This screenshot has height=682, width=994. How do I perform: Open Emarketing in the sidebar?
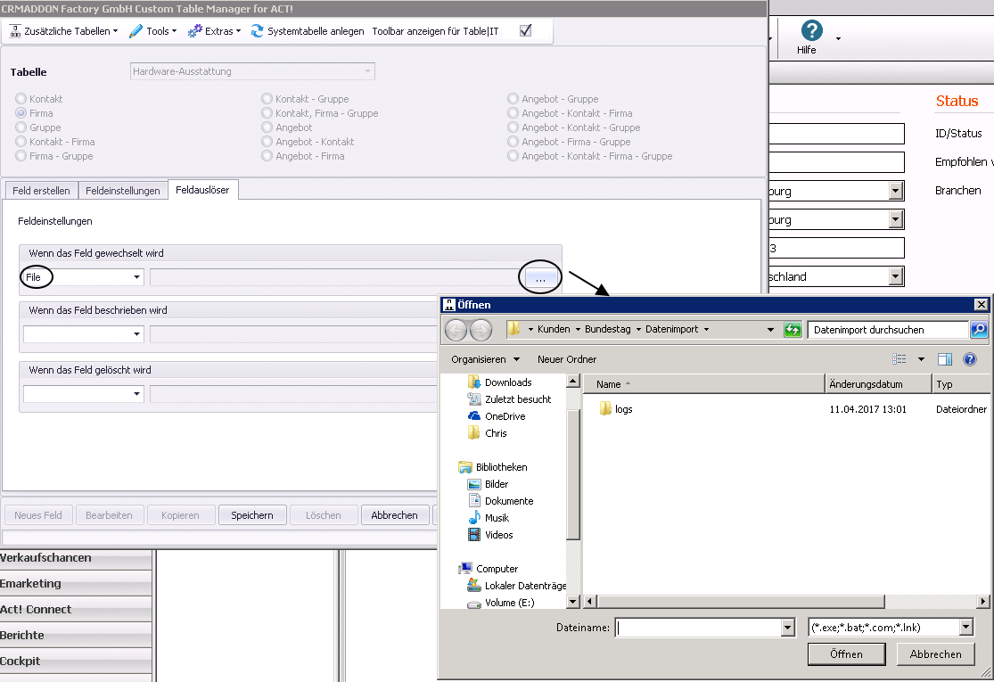click(75, 584)
